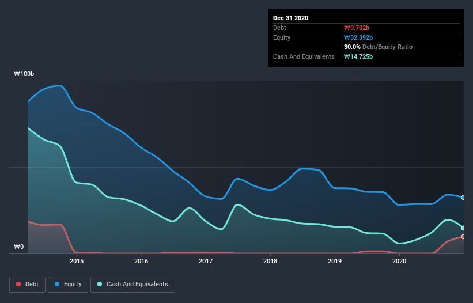
Task: Click the ₩100b y-axis label
Action: pos(24,74)
